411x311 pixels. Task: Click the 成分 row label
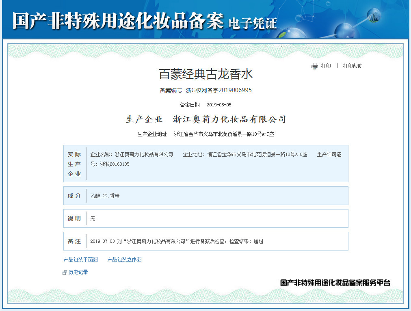(x=74, y=196)
